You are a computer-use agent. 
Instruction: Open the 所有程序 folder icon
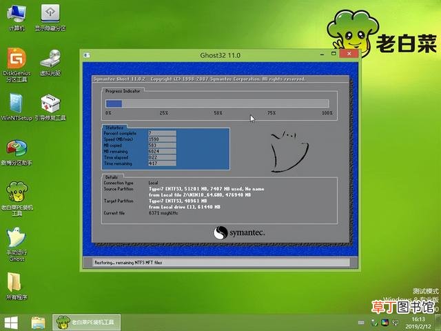[17, 286]
